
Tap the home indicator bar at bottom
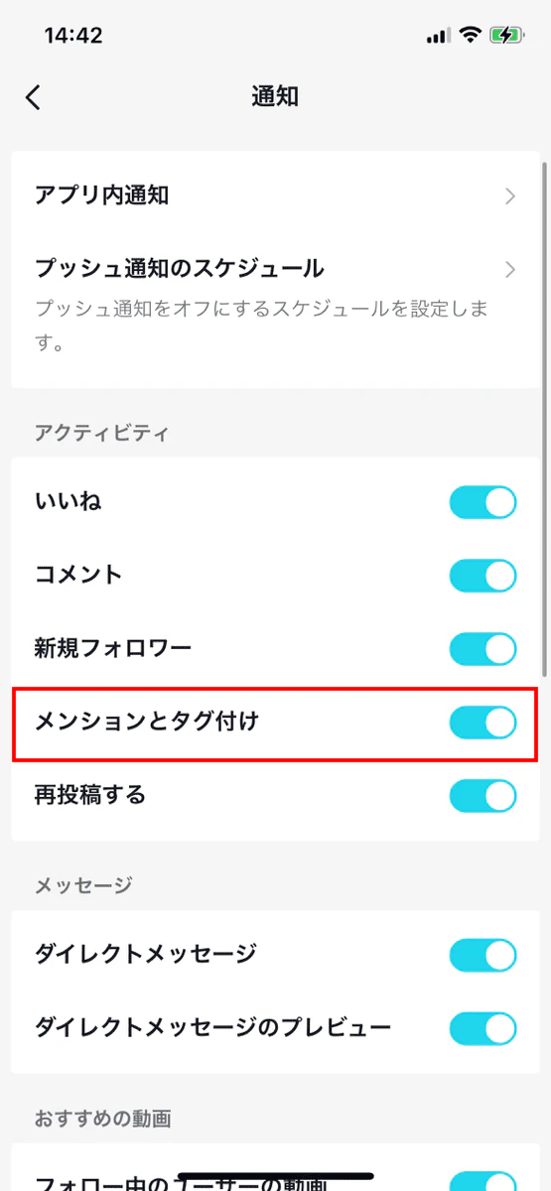point(275,1179)
